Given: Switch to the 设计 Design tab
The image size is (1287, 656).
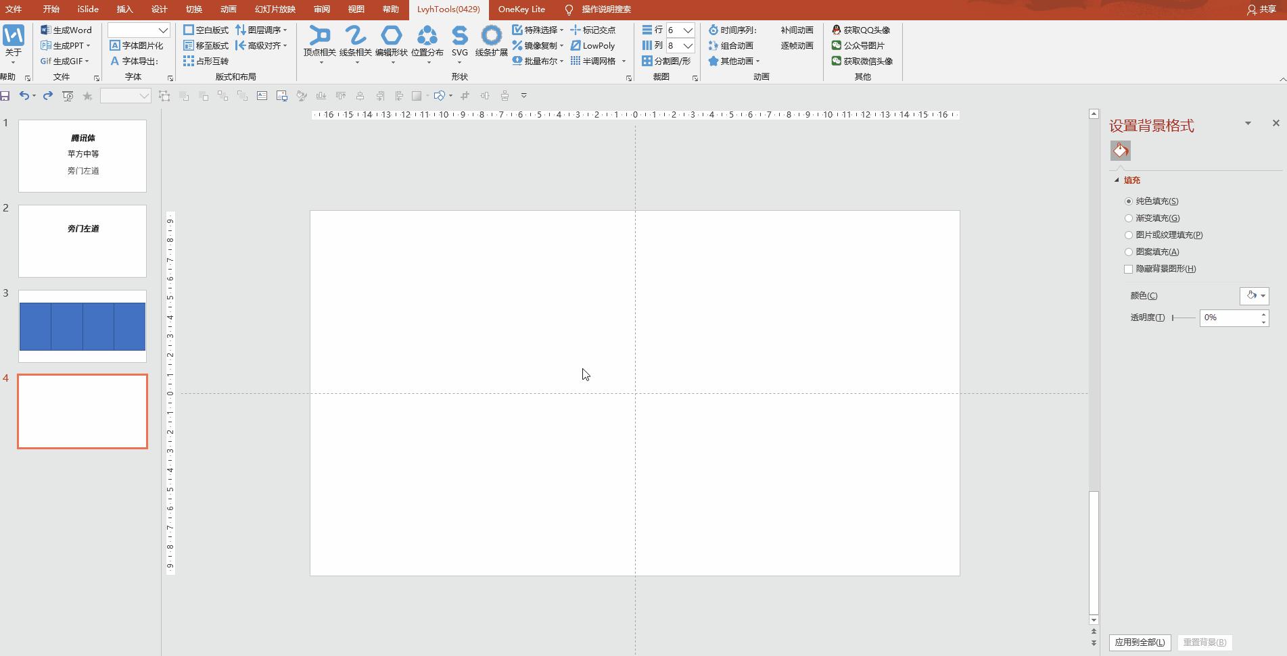Looking at the screenshot, I should [x=160, y=9].
